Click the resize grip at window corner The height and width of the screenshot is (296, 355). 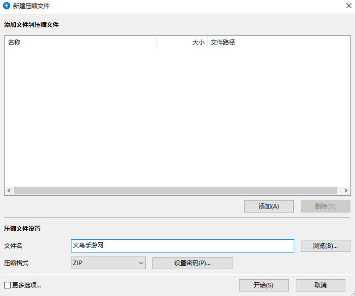tap(352, 293)
